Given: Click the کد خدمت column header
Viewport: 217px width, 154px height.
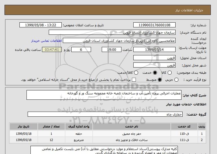Looking at the screenshot, I should [184, 127].
